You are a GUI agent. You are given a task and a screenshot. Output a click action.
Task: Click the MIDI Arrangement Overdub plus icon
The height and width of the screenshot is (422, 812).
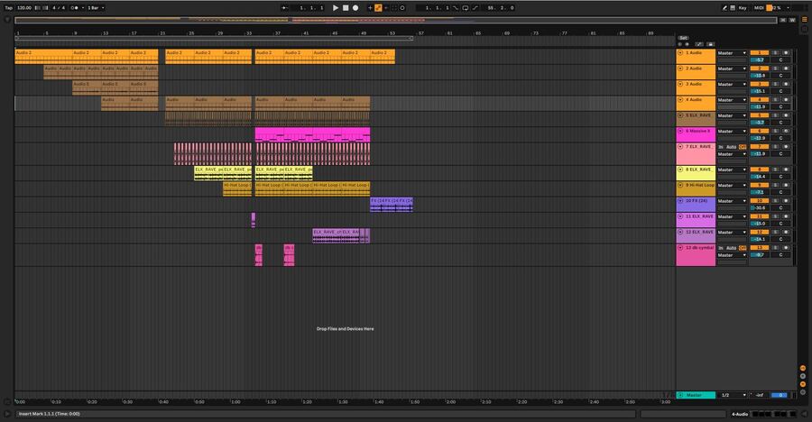(x=370, y=8)
